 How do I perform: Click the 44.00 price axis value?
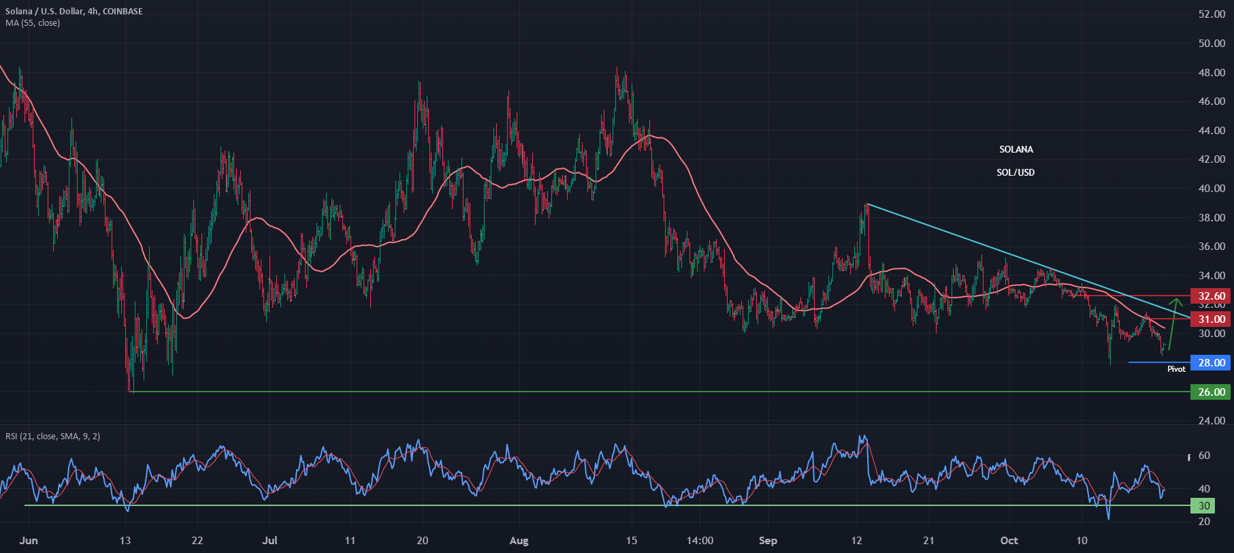[x=1212, y=131]
